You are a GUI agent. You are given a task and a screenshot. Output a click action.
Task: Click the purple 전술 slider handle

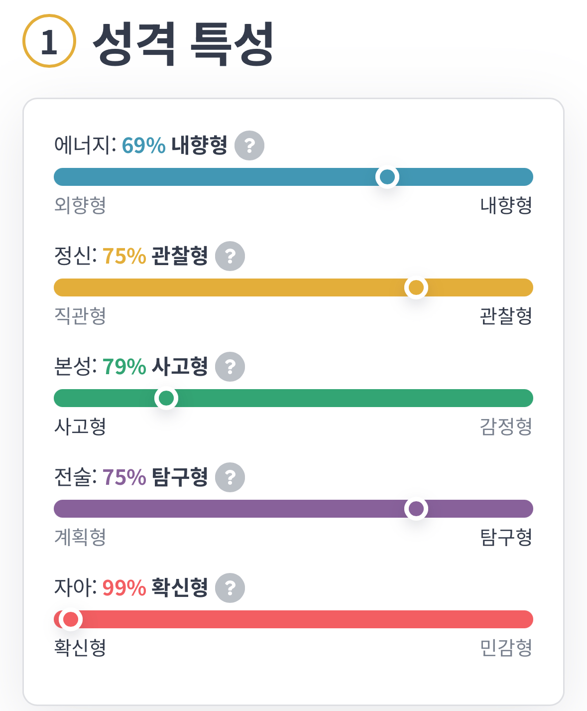pos(416,509)
